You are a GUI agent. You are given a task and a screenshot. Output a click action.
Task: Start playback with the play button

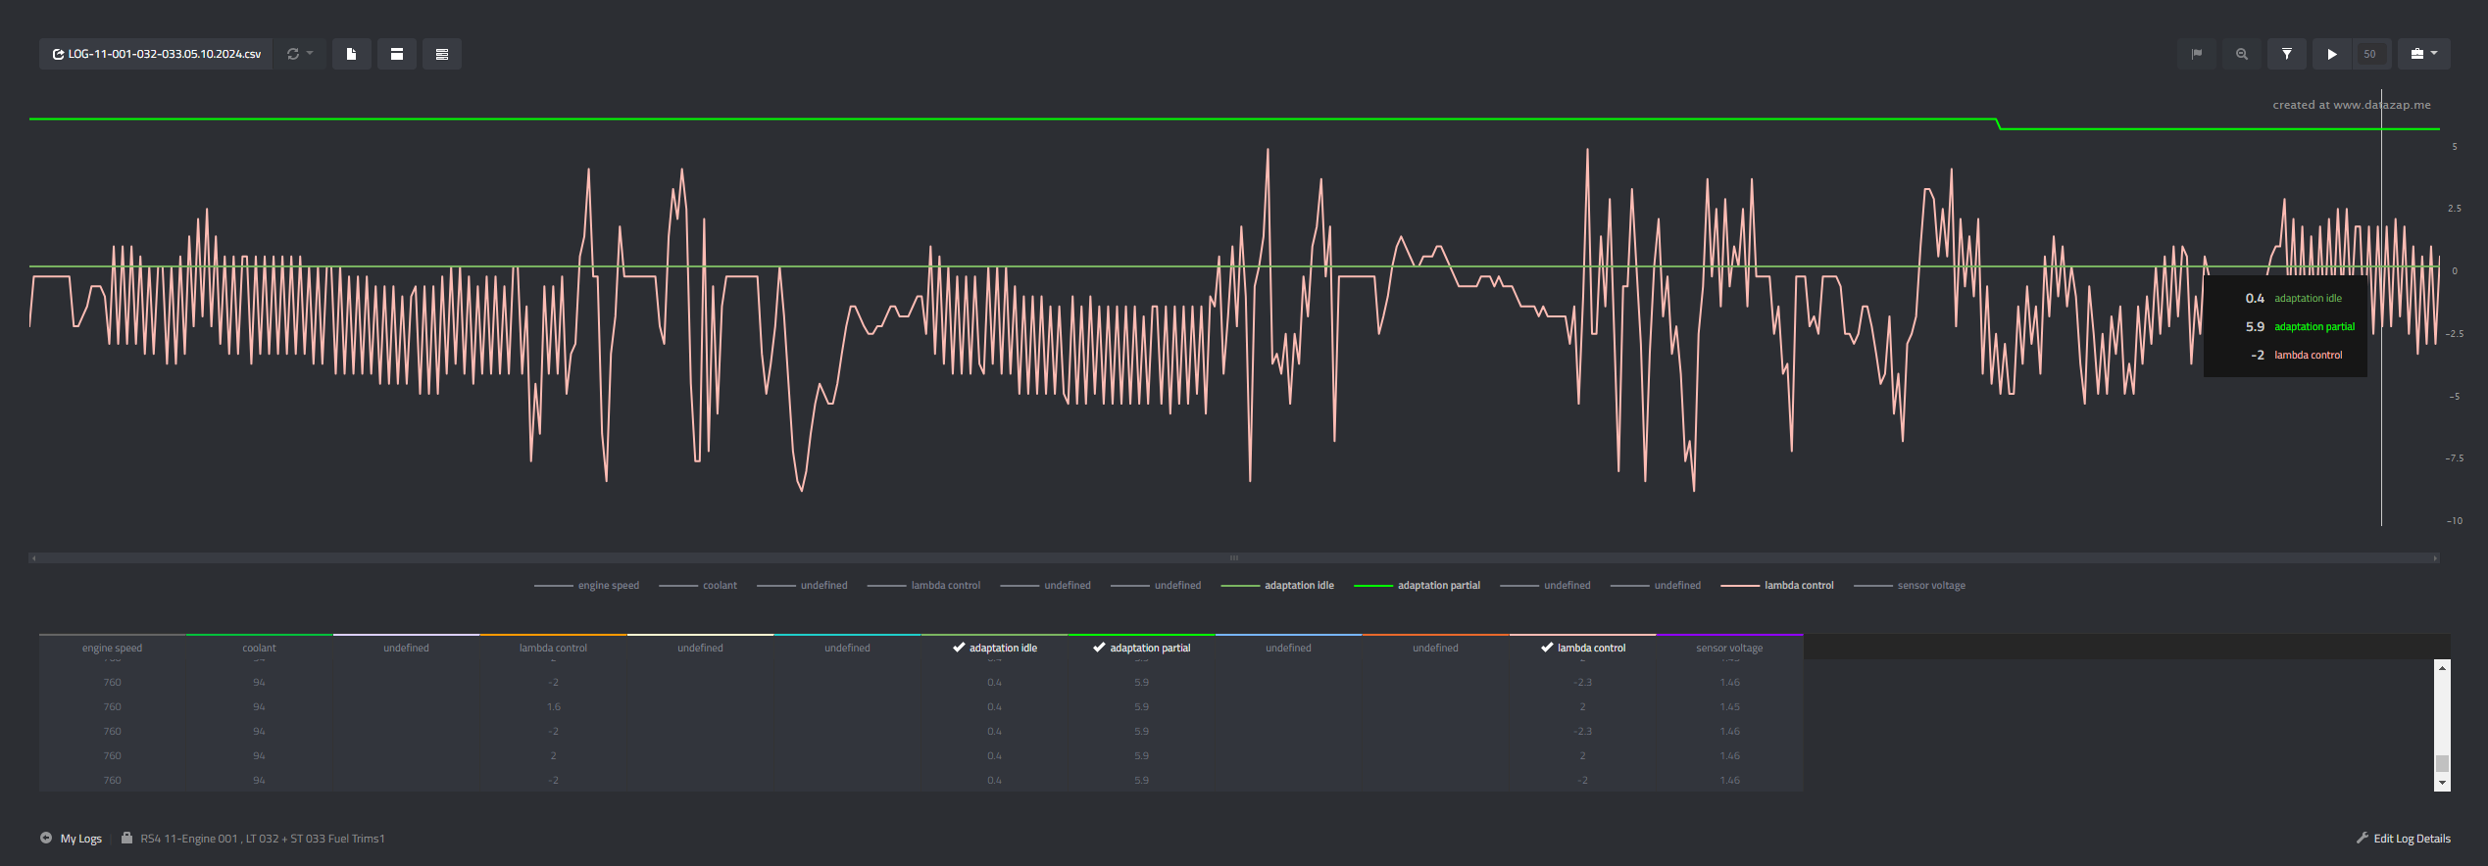pyautogui.click(x=2332, y=54)
